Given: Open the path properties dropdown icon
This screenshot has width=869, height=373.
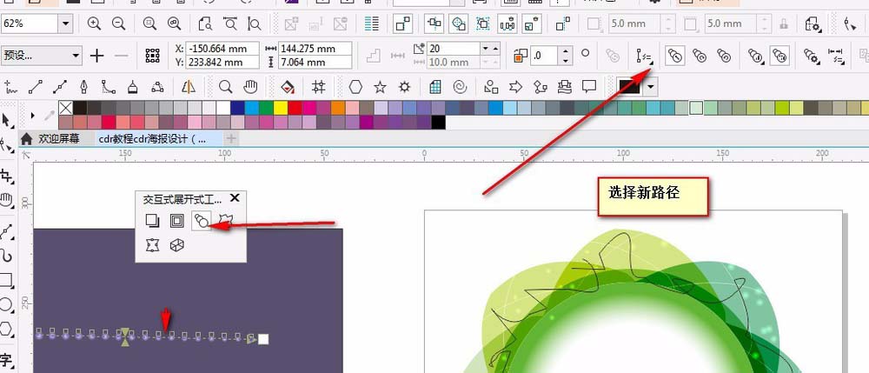Looking at the screenshot, I should [x=645, y=56].
